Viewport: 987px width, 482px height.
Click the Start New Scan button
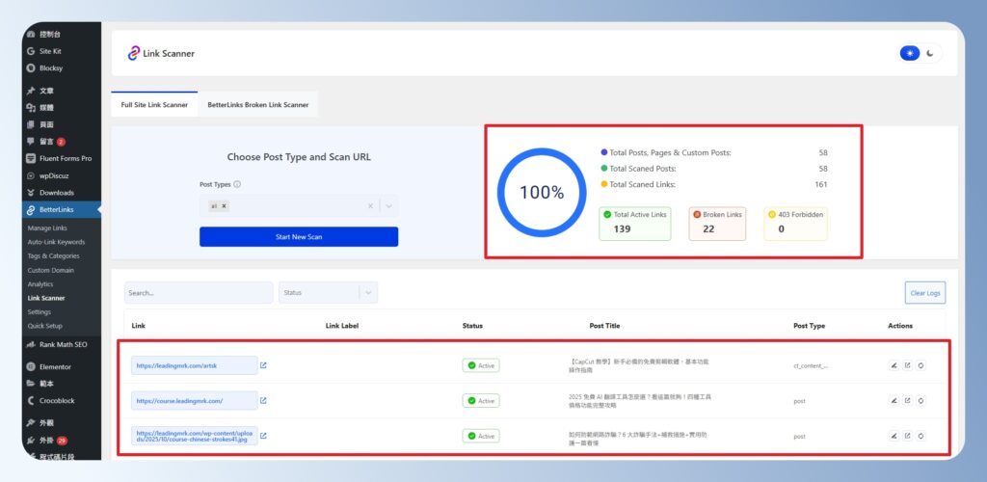click(298, 236)
